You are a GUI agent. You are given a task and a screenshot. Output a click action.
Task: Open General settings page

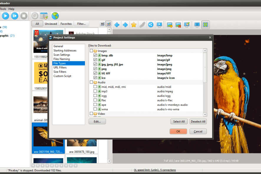68,46
